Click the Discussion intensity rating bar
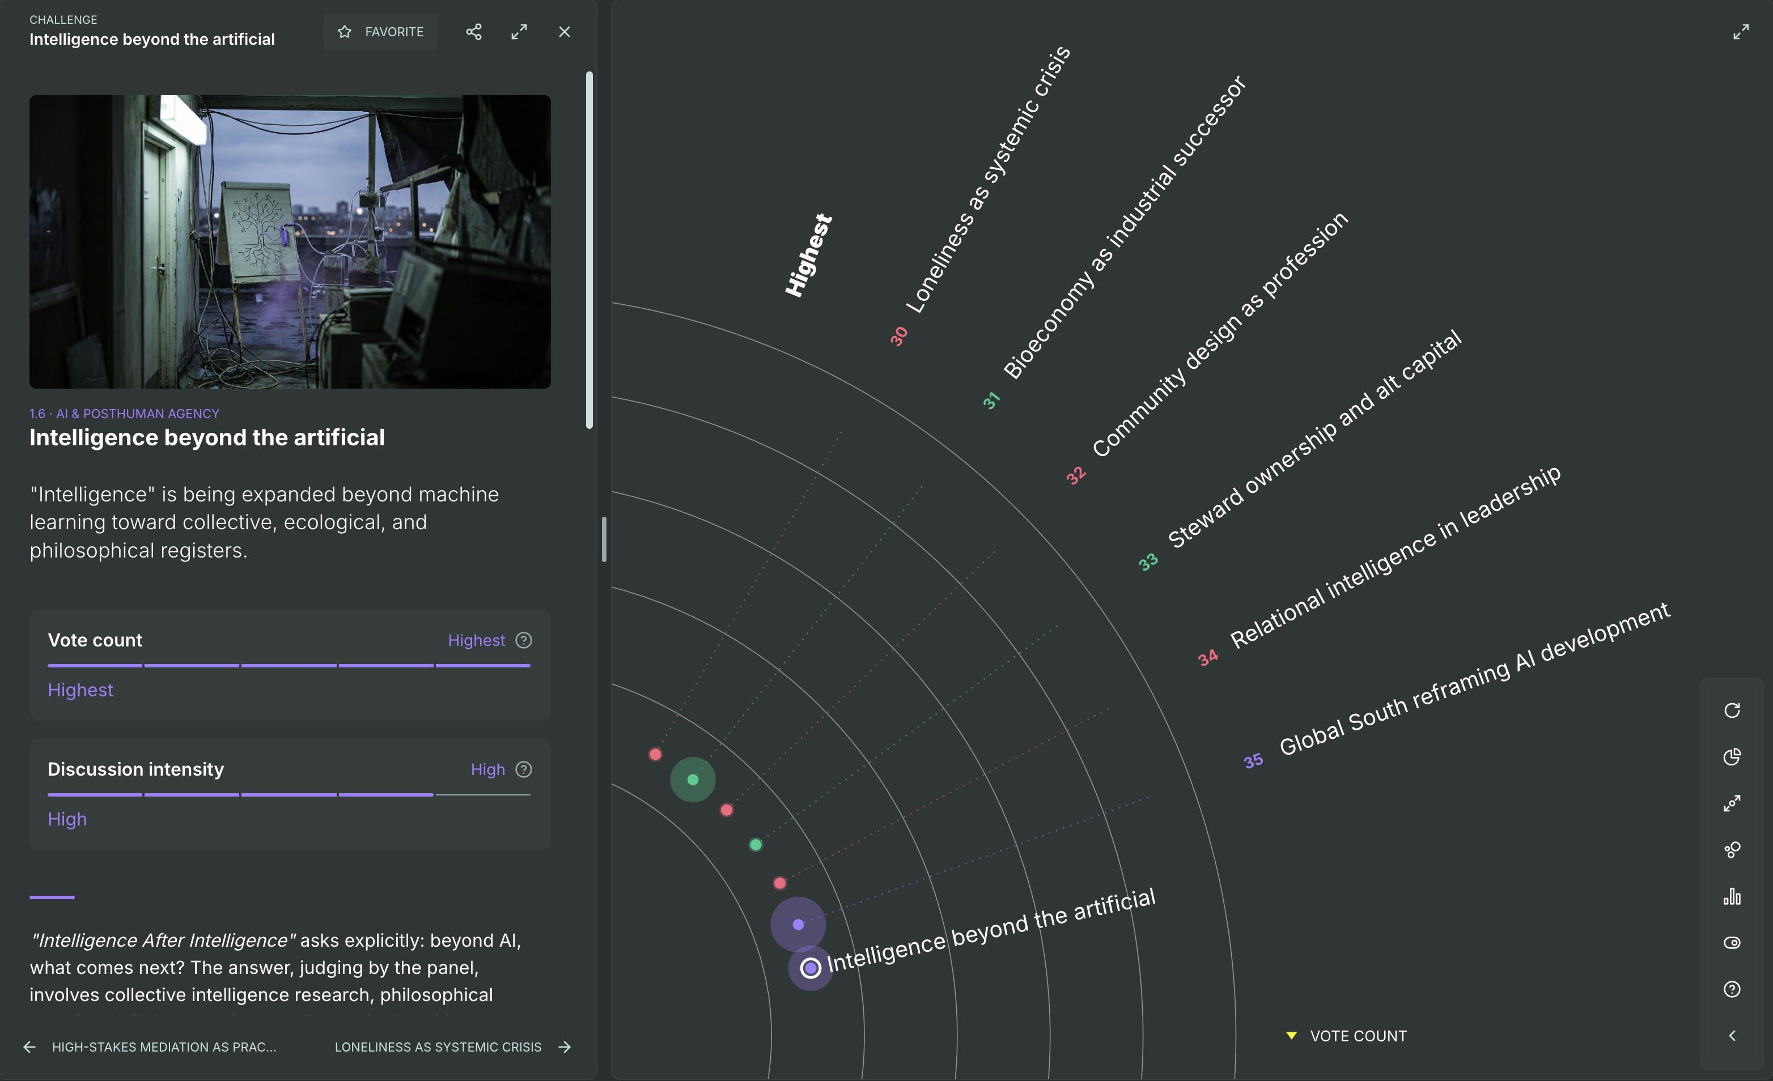Viewport: 1773px width, 1081px height. pyautogui.click(x=289, y=795)
